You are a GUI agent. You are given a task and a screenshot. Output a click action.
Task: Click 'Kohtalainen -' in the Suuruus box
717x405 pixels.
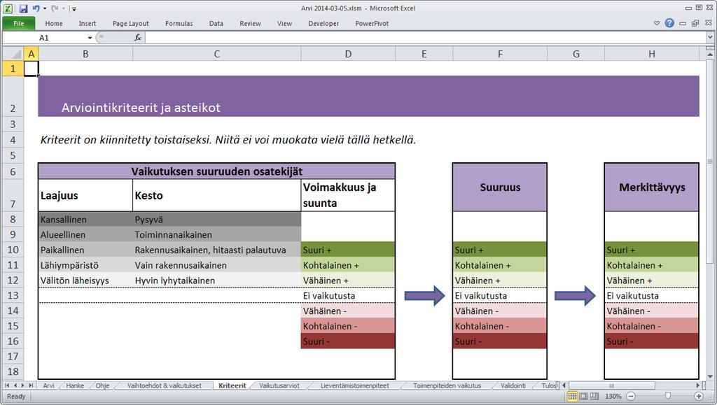click(500, 326)
